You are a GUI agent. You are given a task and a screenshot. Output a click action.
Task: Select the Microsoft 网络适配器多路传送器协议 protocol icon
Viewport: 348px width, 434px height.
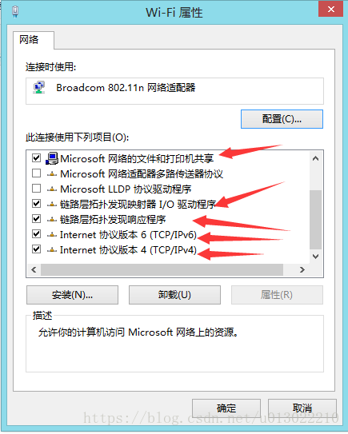click(52, 174)
